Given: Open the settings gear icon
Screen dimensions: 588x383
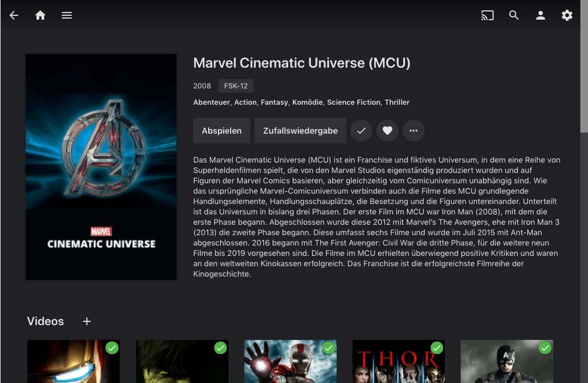Looking at the screenshot, I should (567, 15).
